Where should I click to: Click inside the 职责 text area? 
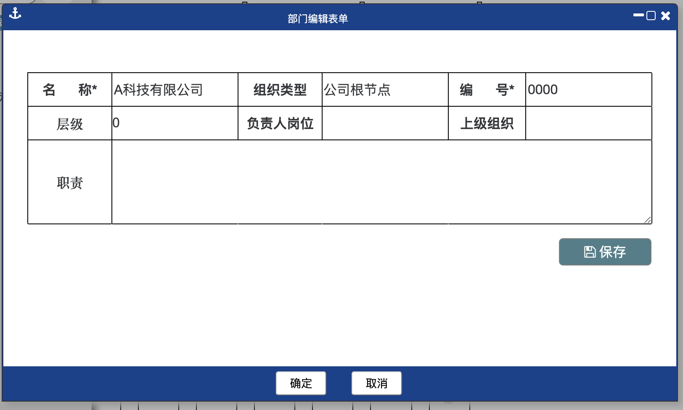pyautogui.click(x=381, y=182)
